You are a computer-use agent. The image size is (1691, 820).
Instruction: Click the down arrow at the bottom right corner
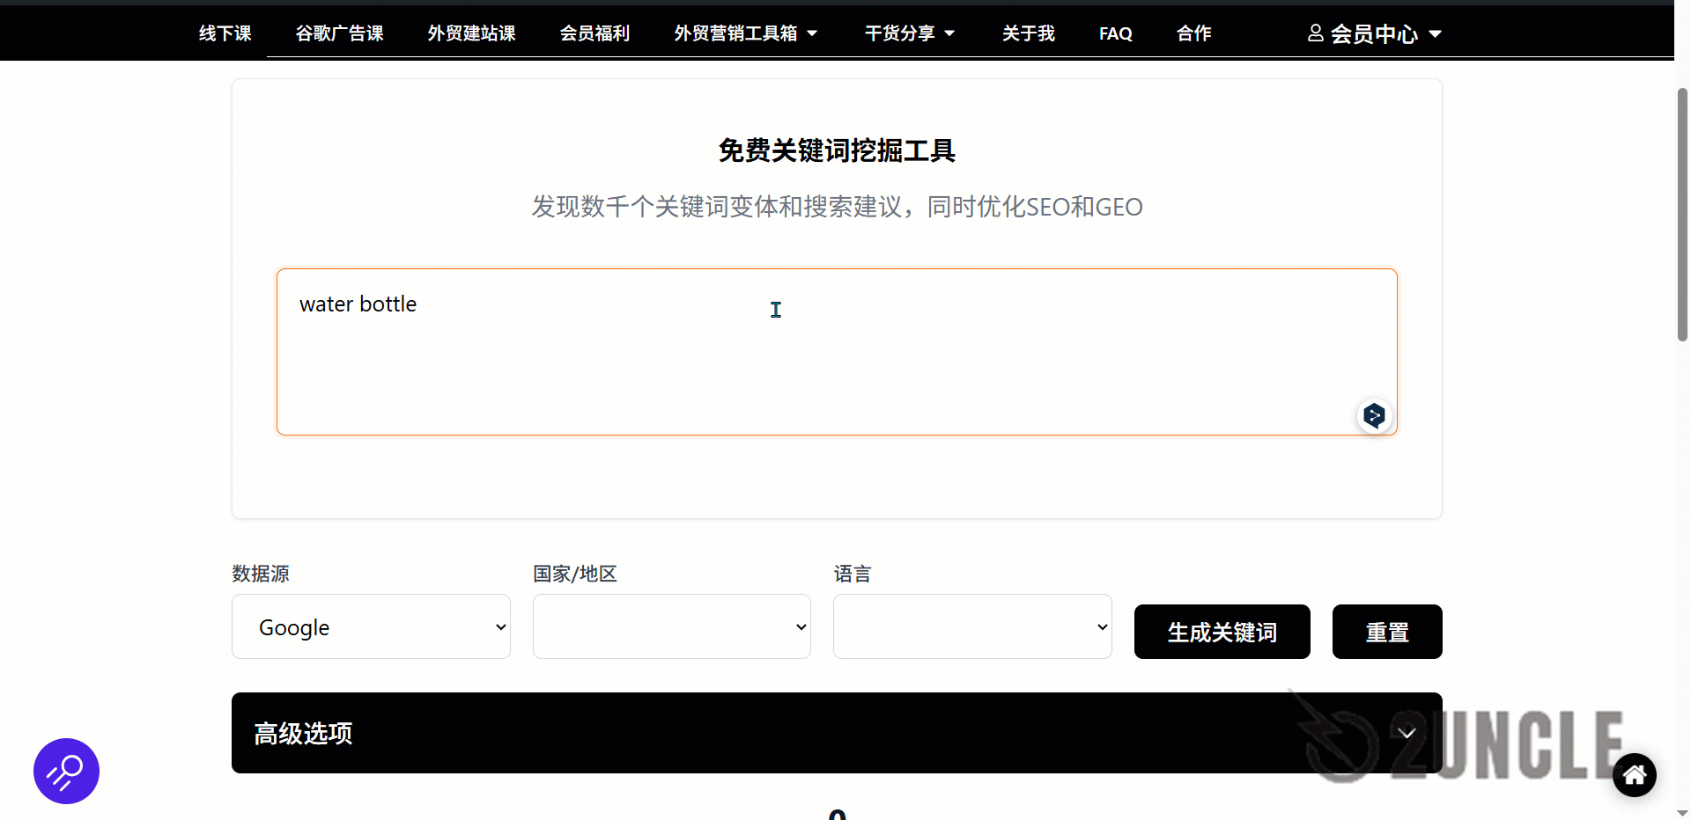pyautogui.click(x=1680, y=811)
